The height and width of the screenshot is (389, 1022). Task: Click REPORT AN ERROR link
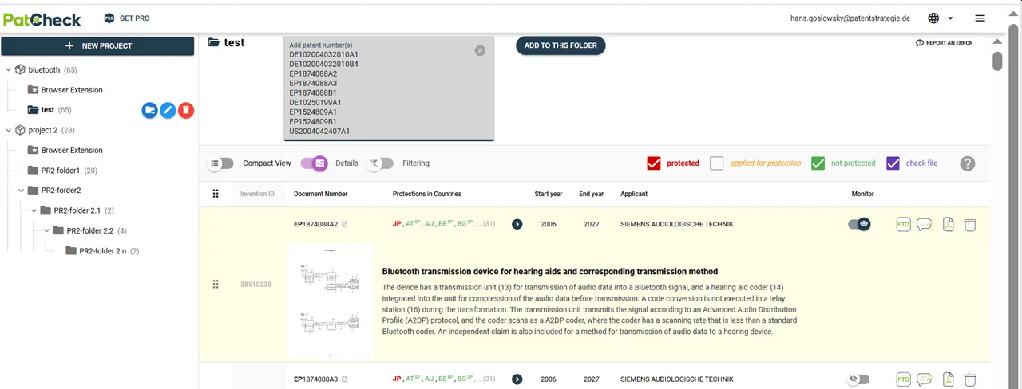pos(945,43)
